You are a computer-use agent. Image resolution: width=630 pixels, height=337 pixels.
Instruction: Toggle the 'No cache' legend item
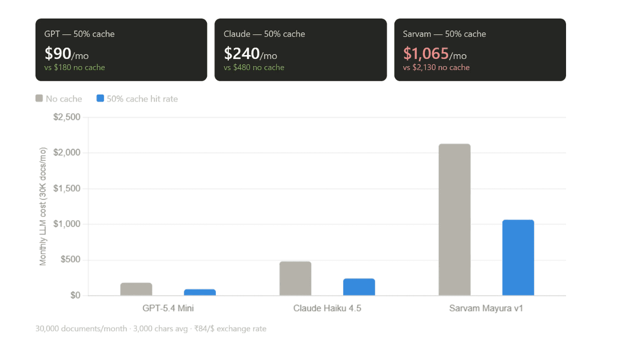[59, 98]
